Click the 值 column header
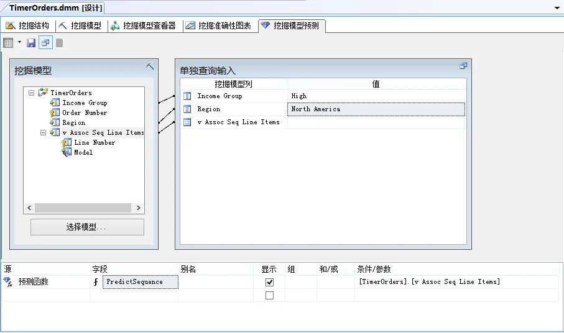This screenshot has height=333, width=564. 376,84
